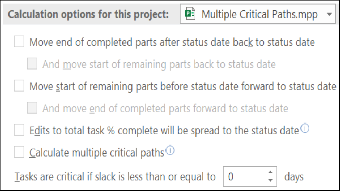Select the Multiple Critical Paths.mpp project name
340x191 pixels.
click(260, 14)
